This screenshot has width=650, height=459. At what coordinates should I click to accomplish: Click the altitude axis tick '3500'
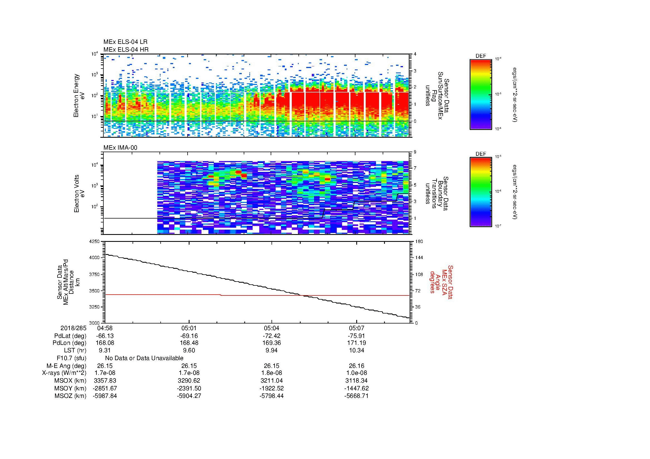tap(95, 290)
